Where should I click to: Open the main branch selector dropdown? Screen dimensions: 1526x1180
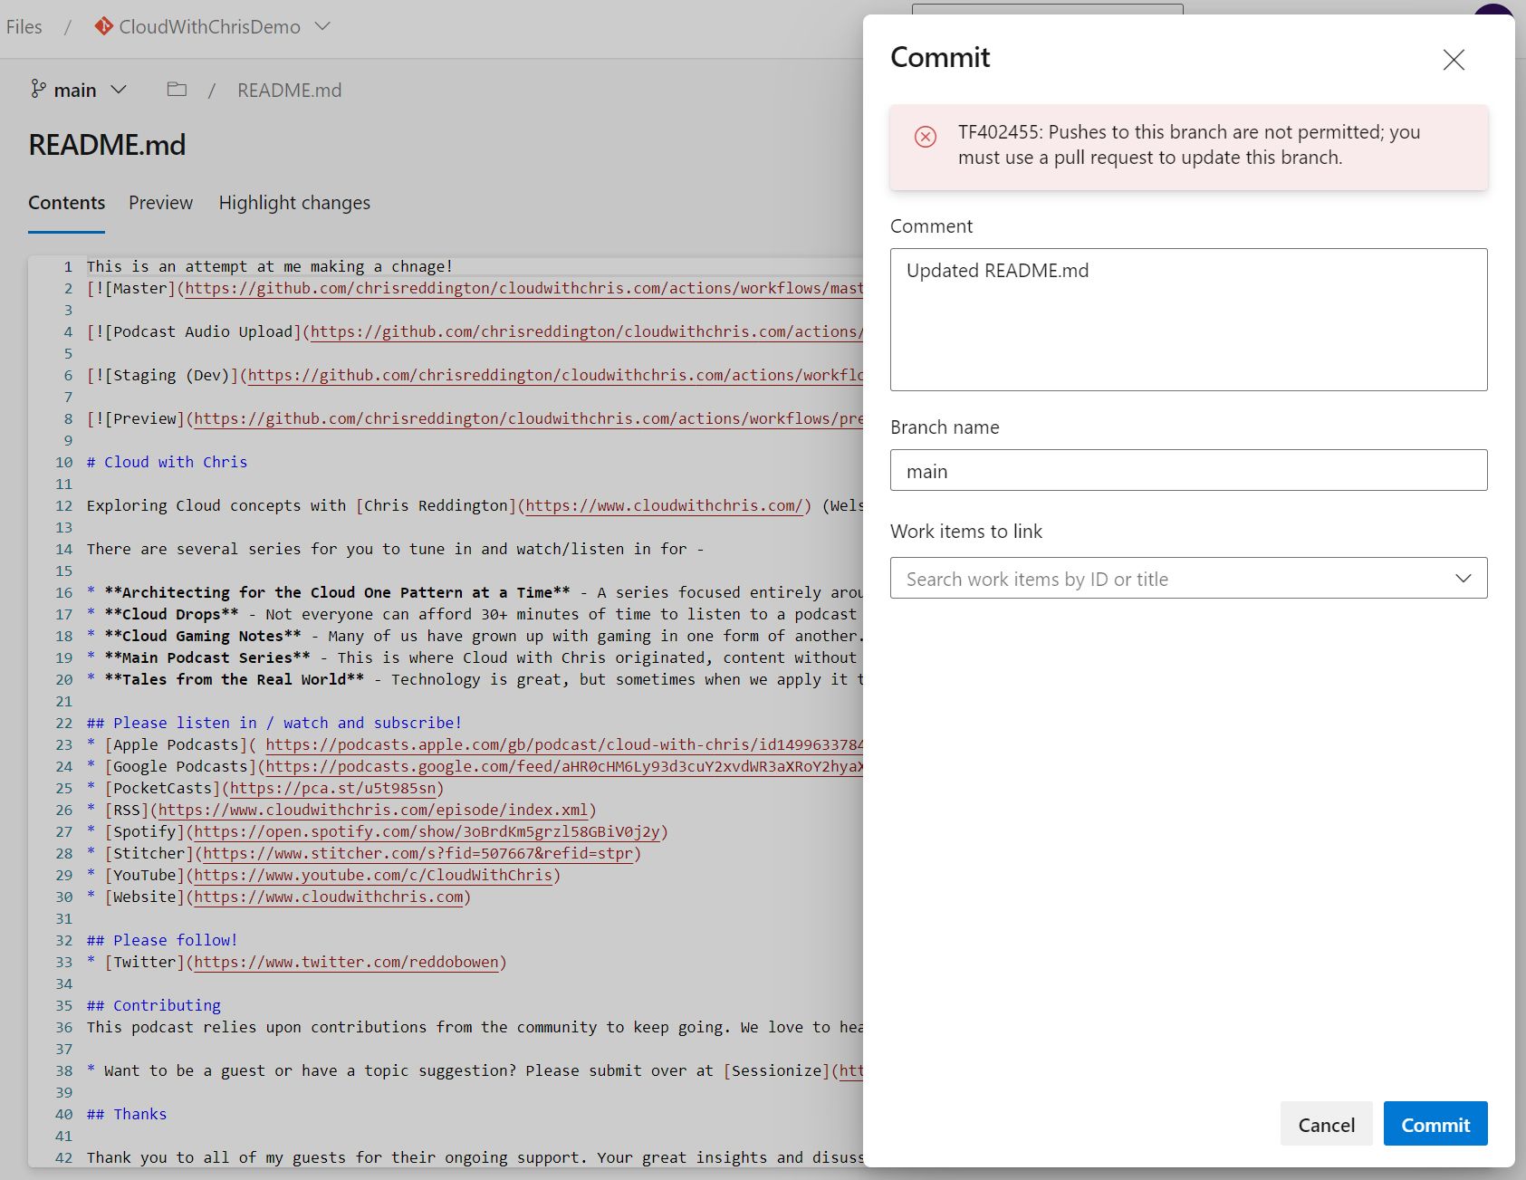click(x=119, y=90)
